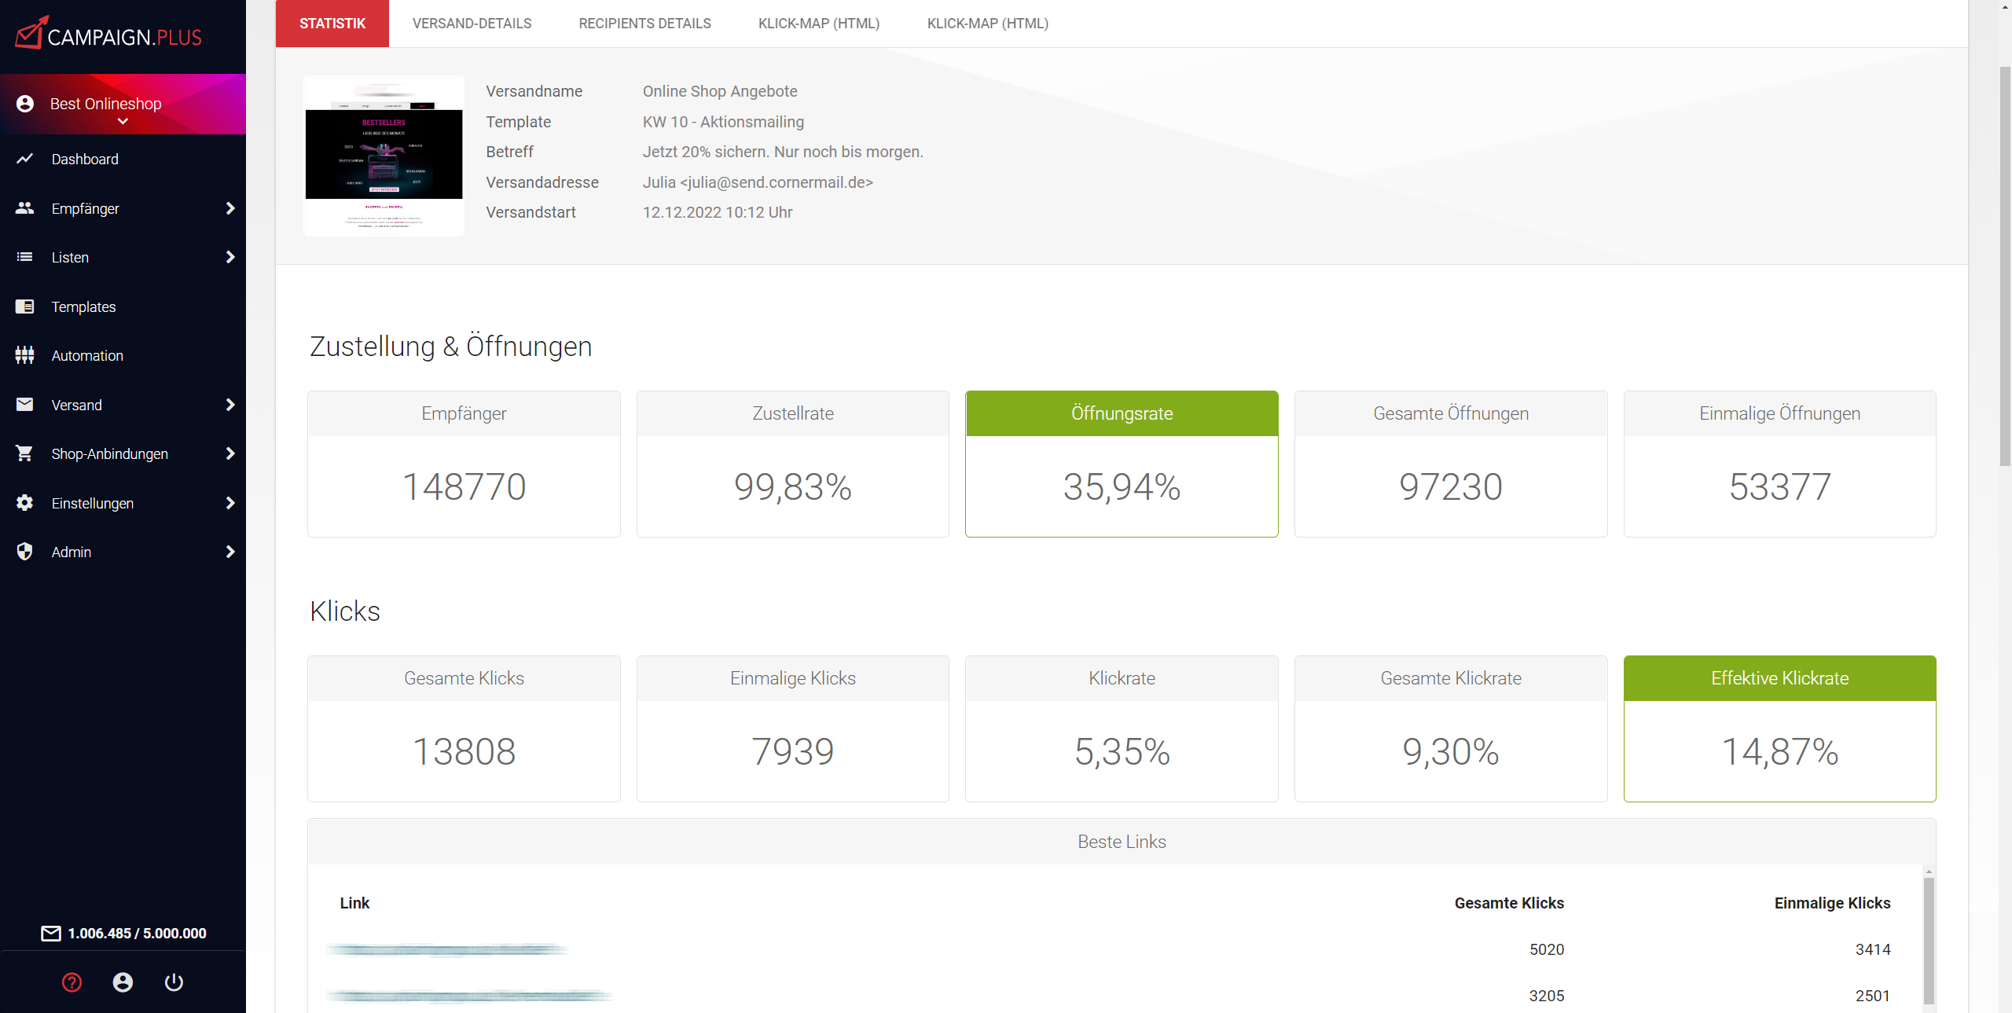Click the power logout icon

click(x=174, y=982)
